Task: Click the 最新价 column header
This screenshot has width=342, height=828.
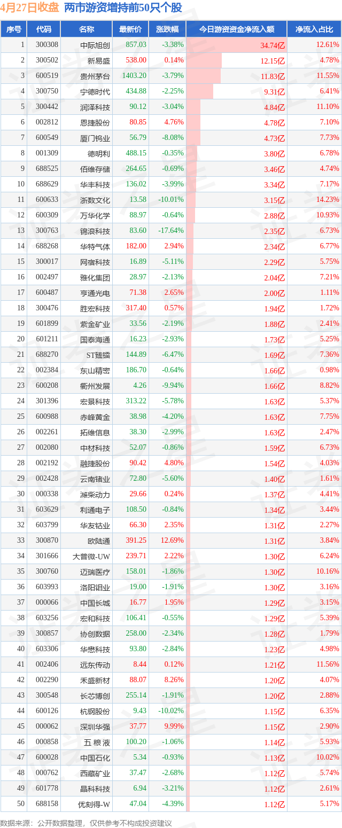Action: 130,29
